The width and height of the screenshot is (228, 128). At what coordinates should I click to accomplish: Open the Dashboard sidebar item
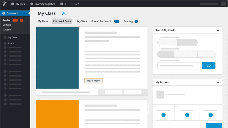click(15, 13)
